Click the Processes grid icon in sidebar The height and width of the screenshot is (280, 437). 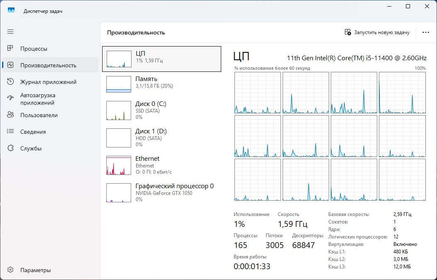coord(10,48)
